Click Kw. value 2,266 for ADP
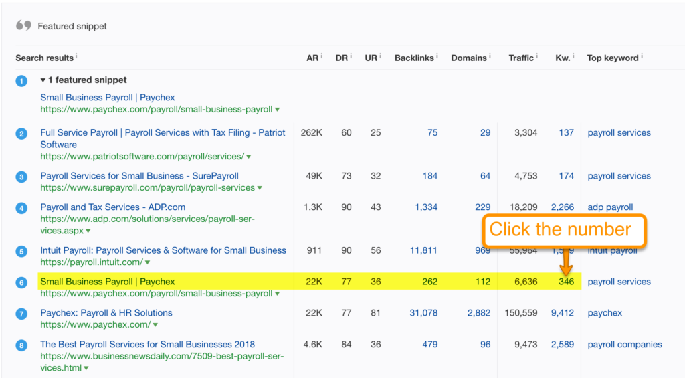Screen dimensions: 685x378 [562, 207]
